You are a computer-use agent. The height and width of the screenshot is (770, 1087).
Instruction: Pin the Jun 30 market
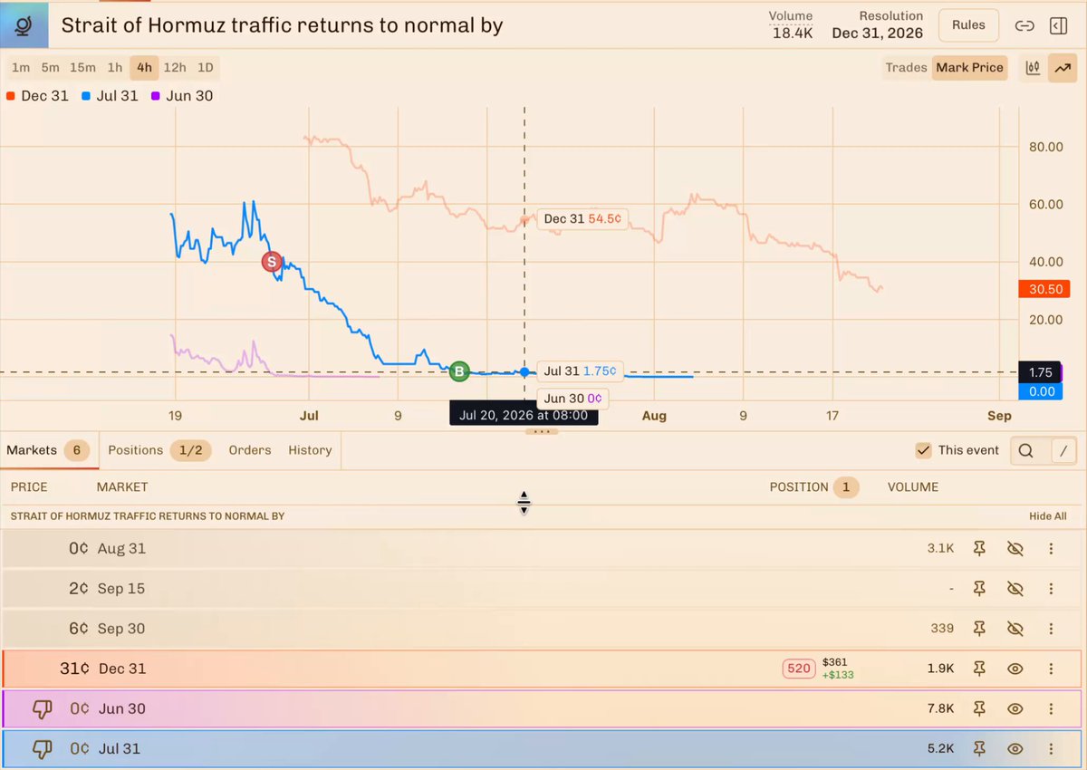click(x=979, y=708)
